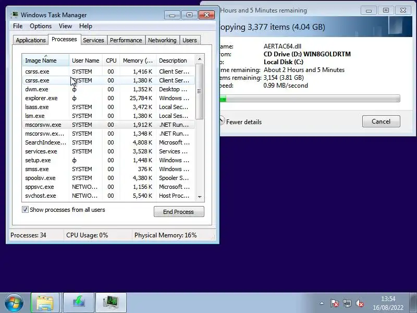
Task: Select the setup.exe process row
Action: click(108, 160)
